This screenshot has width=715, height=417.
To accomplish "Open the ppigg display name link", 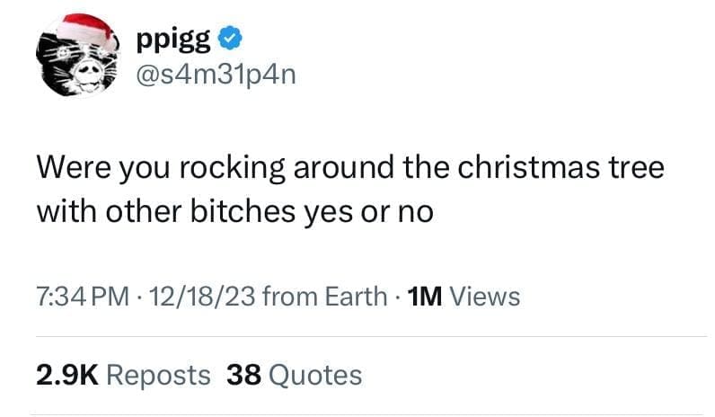I will [x=173, y=40].
